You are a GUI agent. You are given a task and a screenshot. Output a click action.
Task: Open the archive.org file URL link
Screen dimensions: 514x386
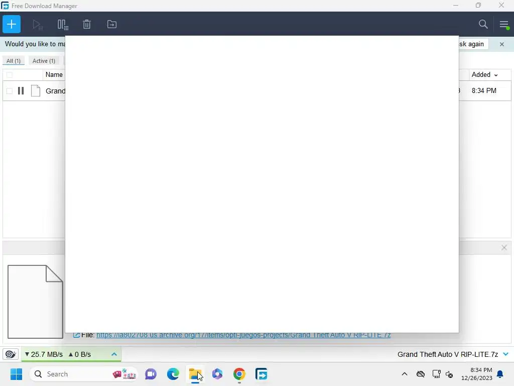click(x=243, y=335)
